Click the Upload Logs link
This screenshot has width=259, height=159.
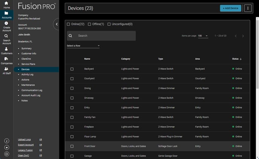click(x=24, y=140)
